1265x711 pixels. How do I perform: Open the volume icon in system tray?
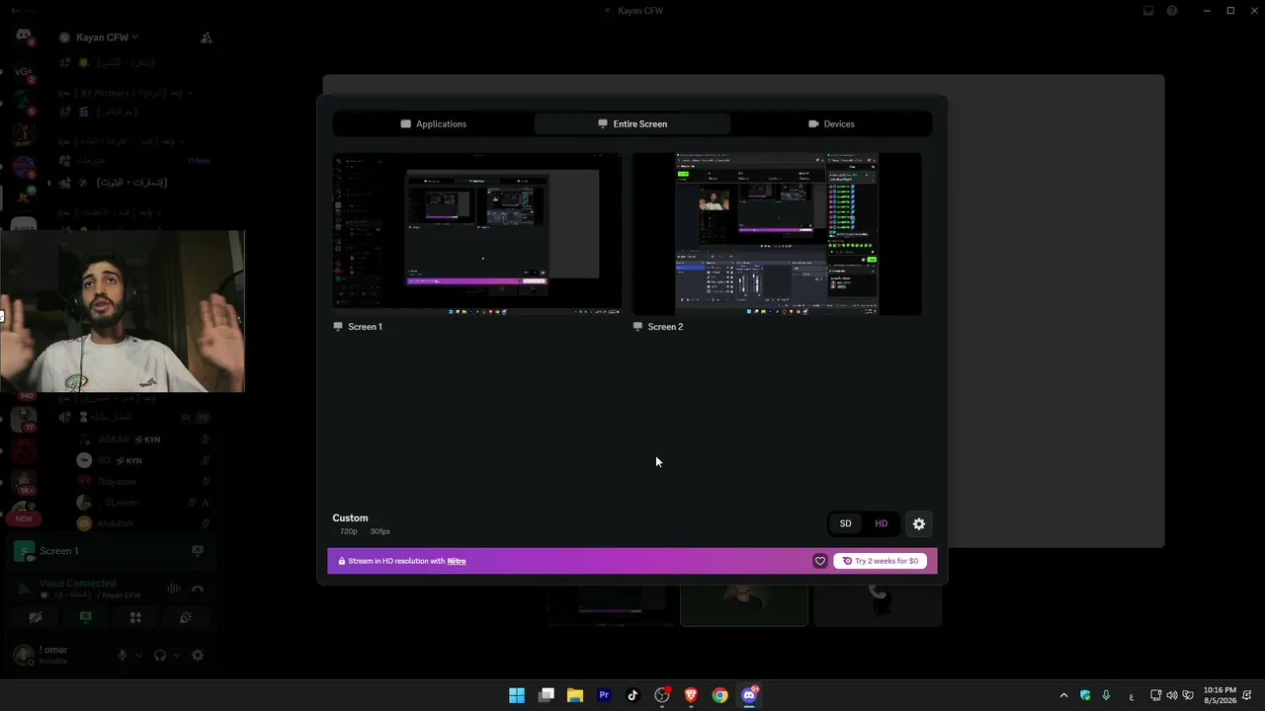[1172, 695]
